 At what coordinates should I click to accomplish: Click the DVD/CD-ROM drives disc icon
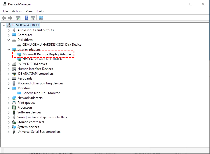point(14,64)
